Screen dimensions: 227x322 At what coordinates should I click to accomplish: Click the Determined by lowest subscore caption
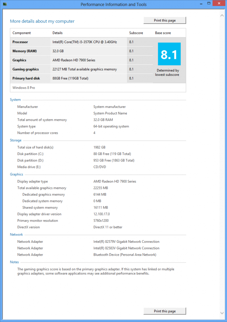pyautogui.click(x=167, y=73)
